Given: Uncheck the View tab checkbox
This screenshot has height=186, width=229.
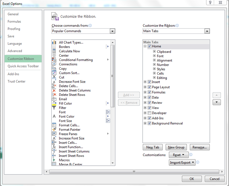Looking at the screenshot, I should pyautogui.click(x=149, y=108).
